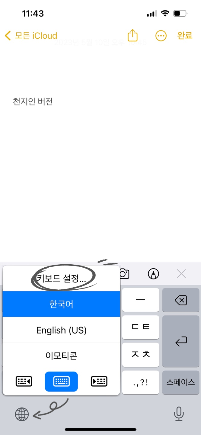The height and width of the screenshot is (435, 201).
Task: Select the centered full keyboard layout
Action: click(61, 382)
